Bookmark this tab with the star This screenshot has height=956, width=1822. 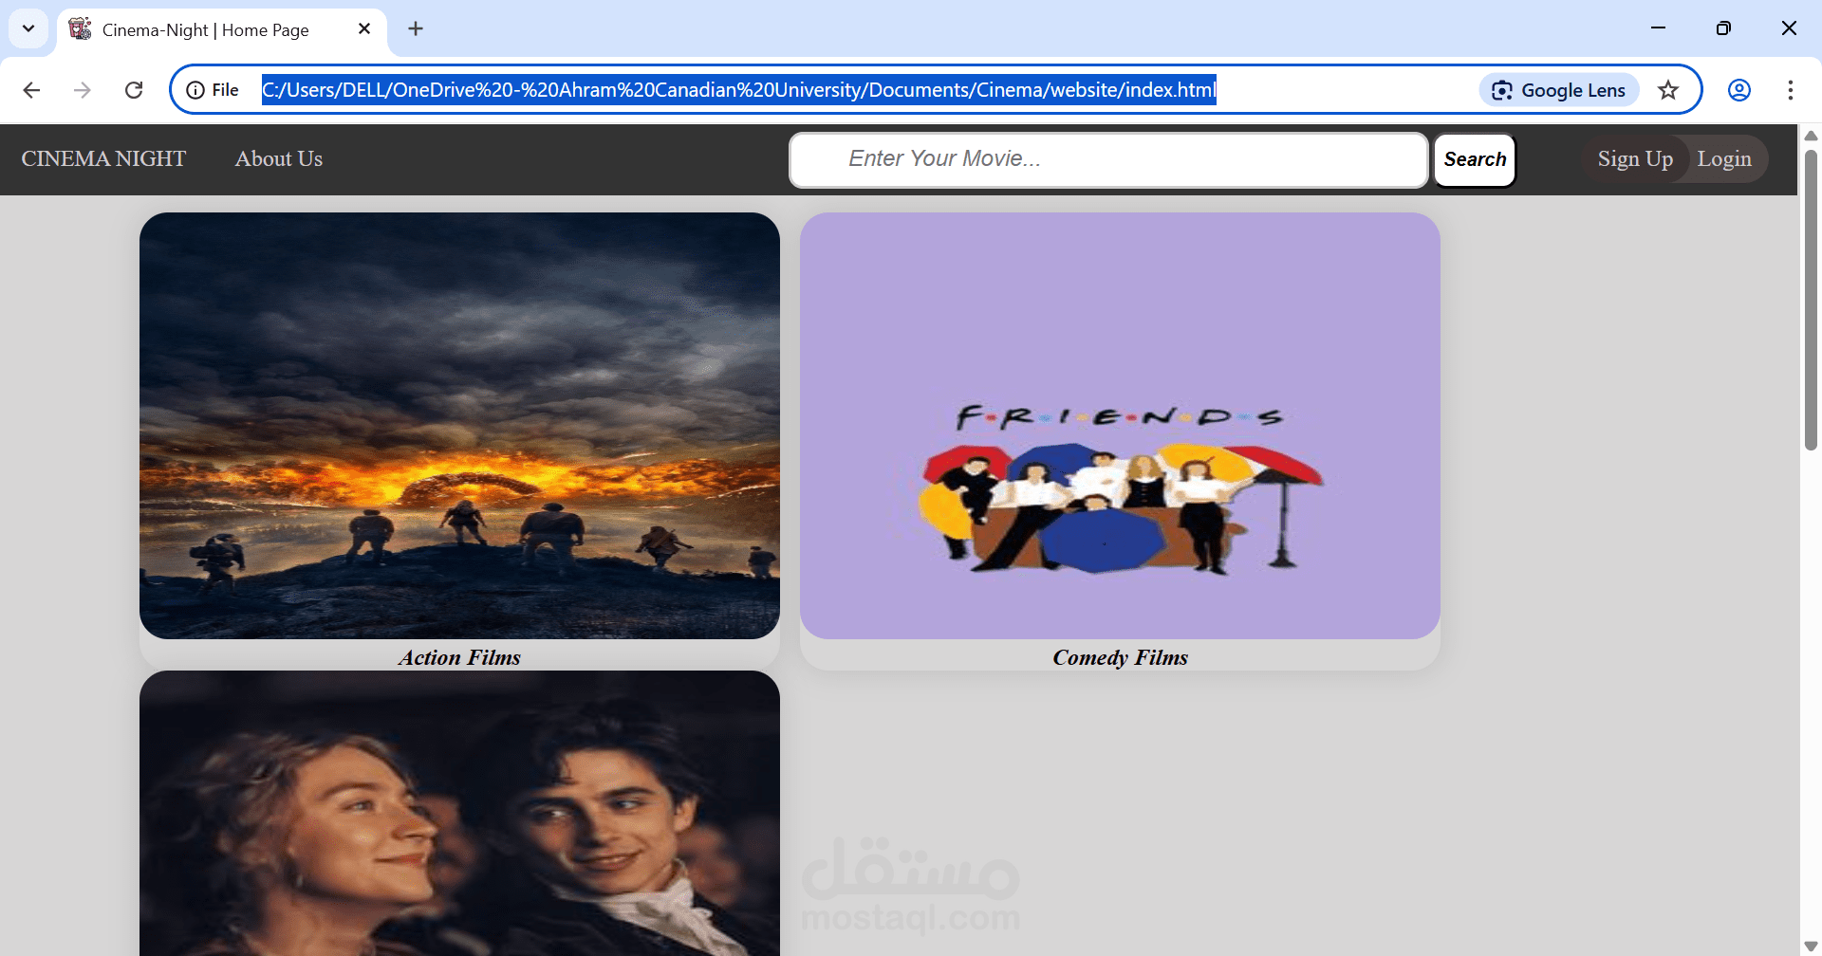[1668, 90]
